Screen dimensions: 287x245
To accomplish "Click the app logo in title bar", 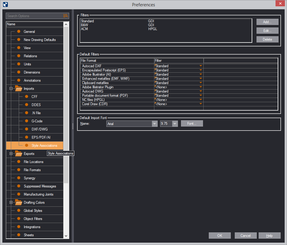I will [x=5, y=5].
